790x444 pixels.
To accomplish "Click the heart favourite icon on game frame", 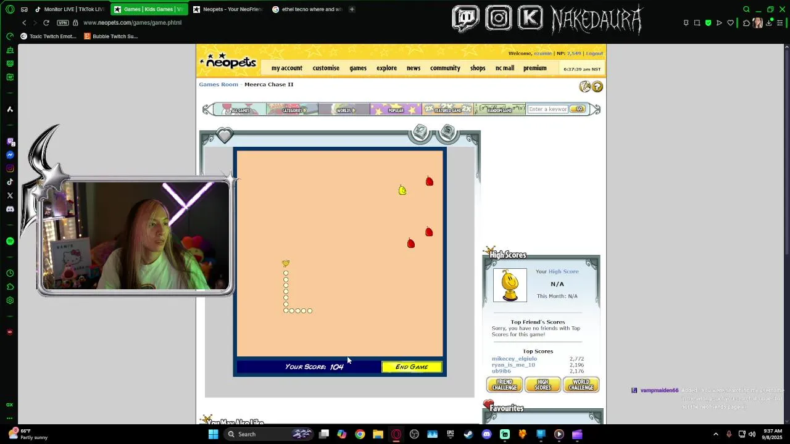I will [225, 134].
